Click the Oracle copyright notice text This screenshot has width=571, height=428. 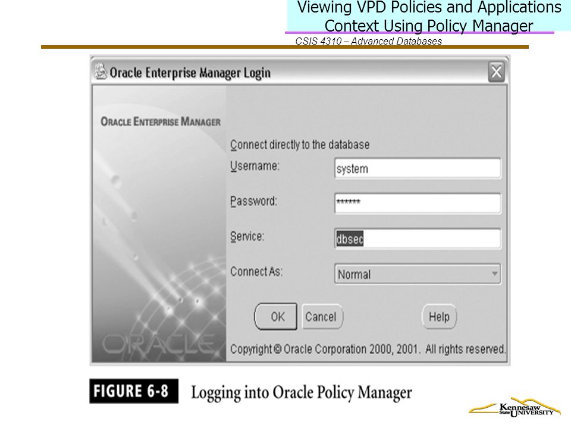coord(368,349)
